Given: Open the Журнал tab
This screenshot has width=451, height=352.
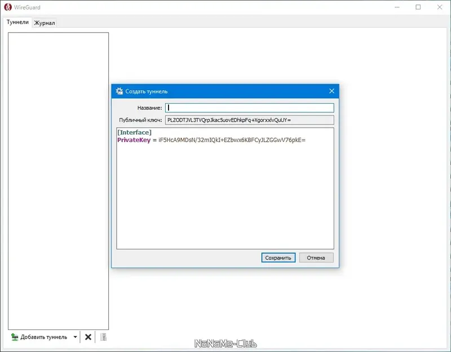Looking at the screenshot, I should [x=45, y=23].
